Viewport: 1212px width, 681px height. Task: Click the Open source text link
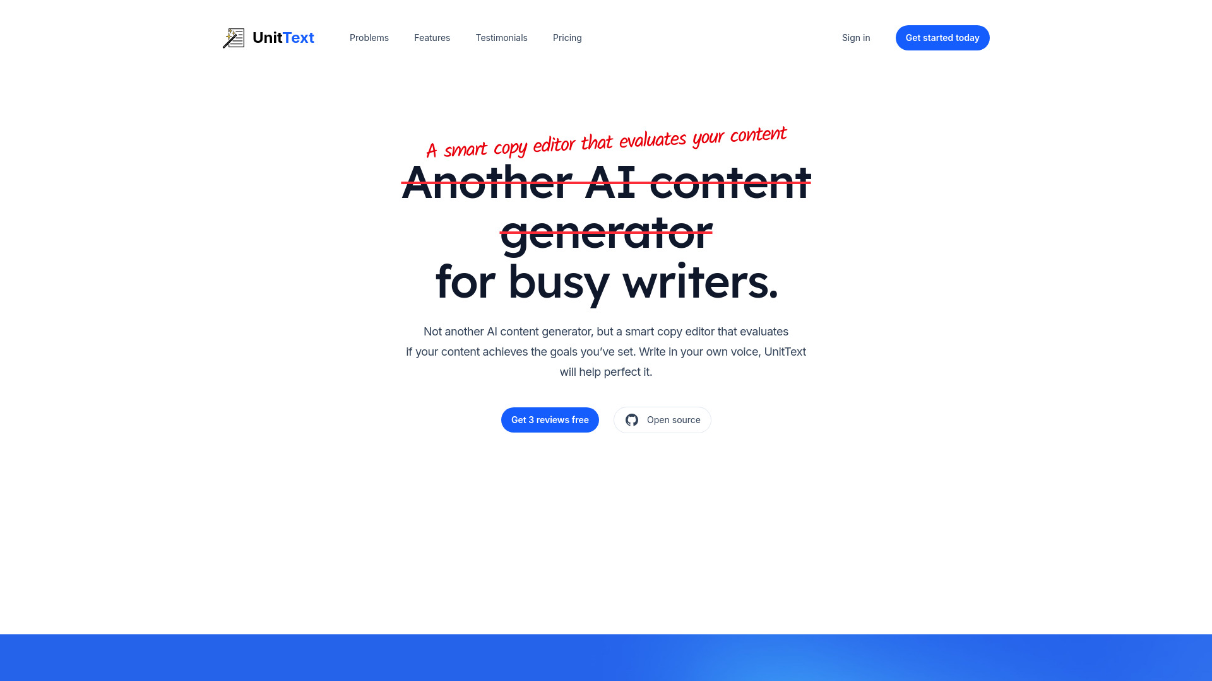(674, 419)
